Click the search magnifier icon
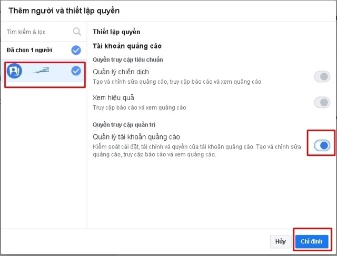337x256 pixels. pyautogui.click(x=77, y=32)
